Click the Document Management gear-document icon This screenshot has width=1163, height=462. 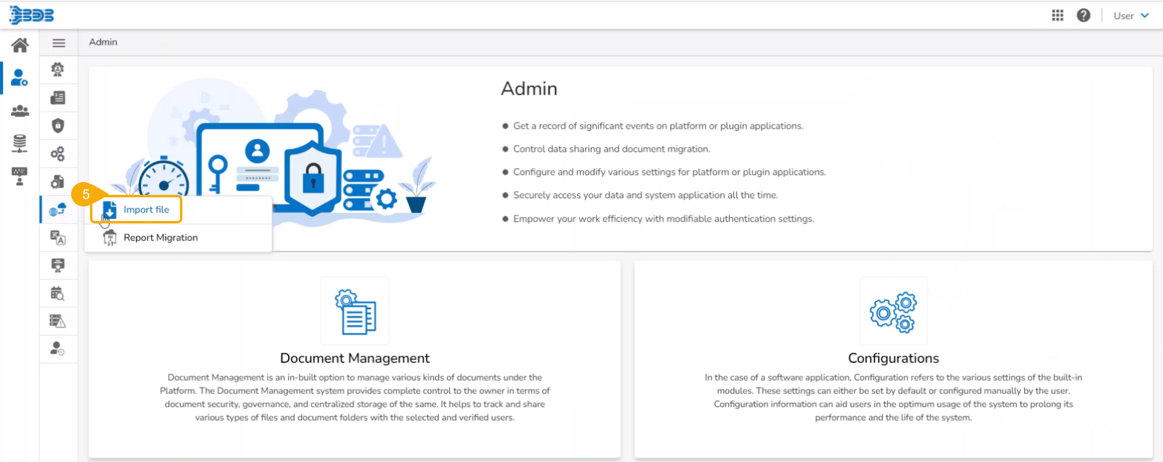tap(355, 311)
